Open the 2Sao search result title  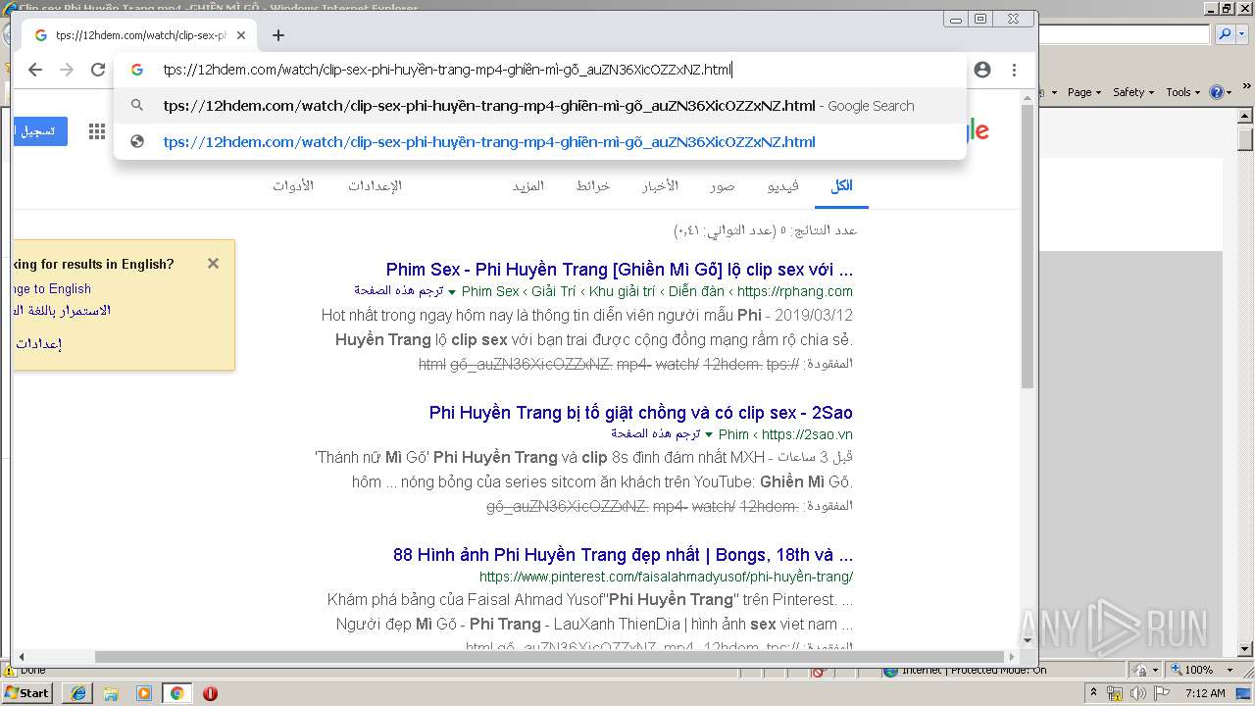641,413
